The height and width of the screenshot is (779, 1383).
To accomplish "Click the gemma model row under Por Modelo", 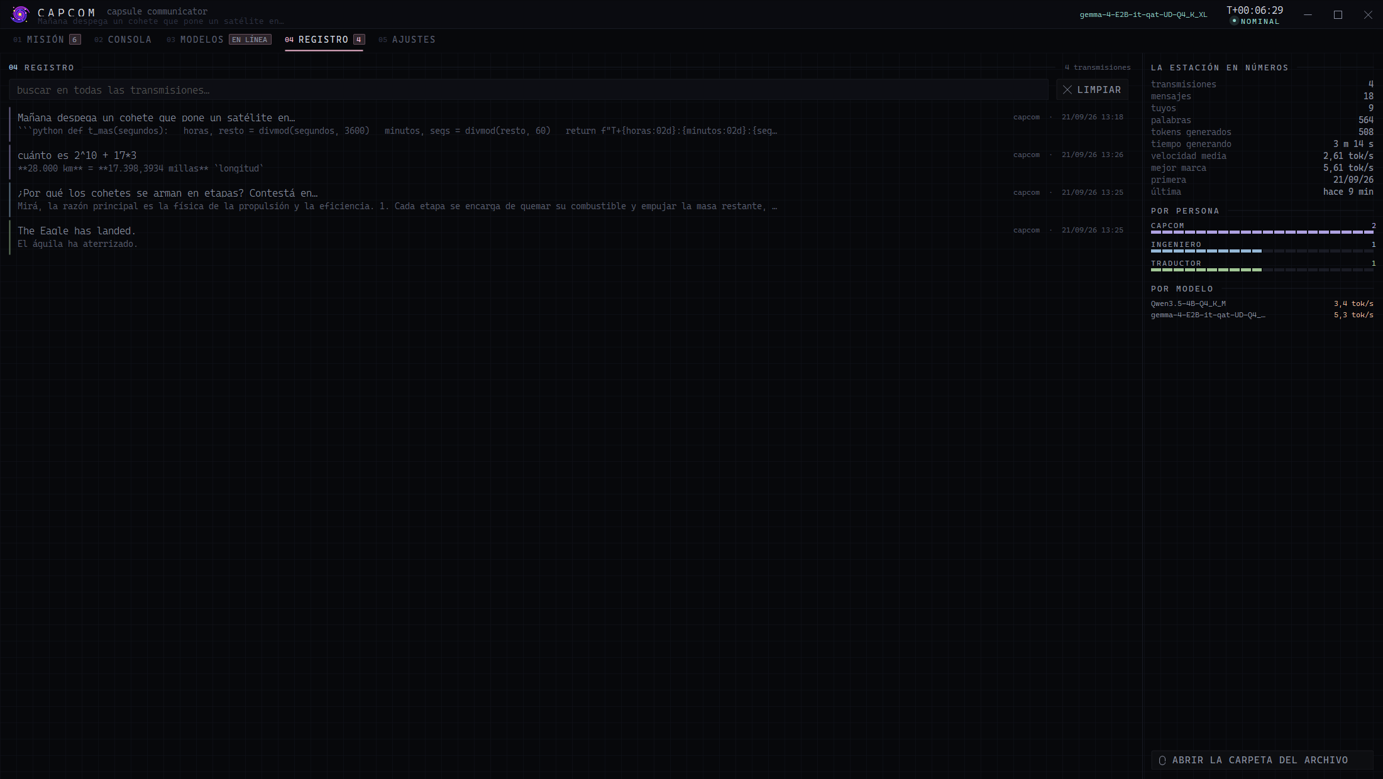I will point(1262,315).
